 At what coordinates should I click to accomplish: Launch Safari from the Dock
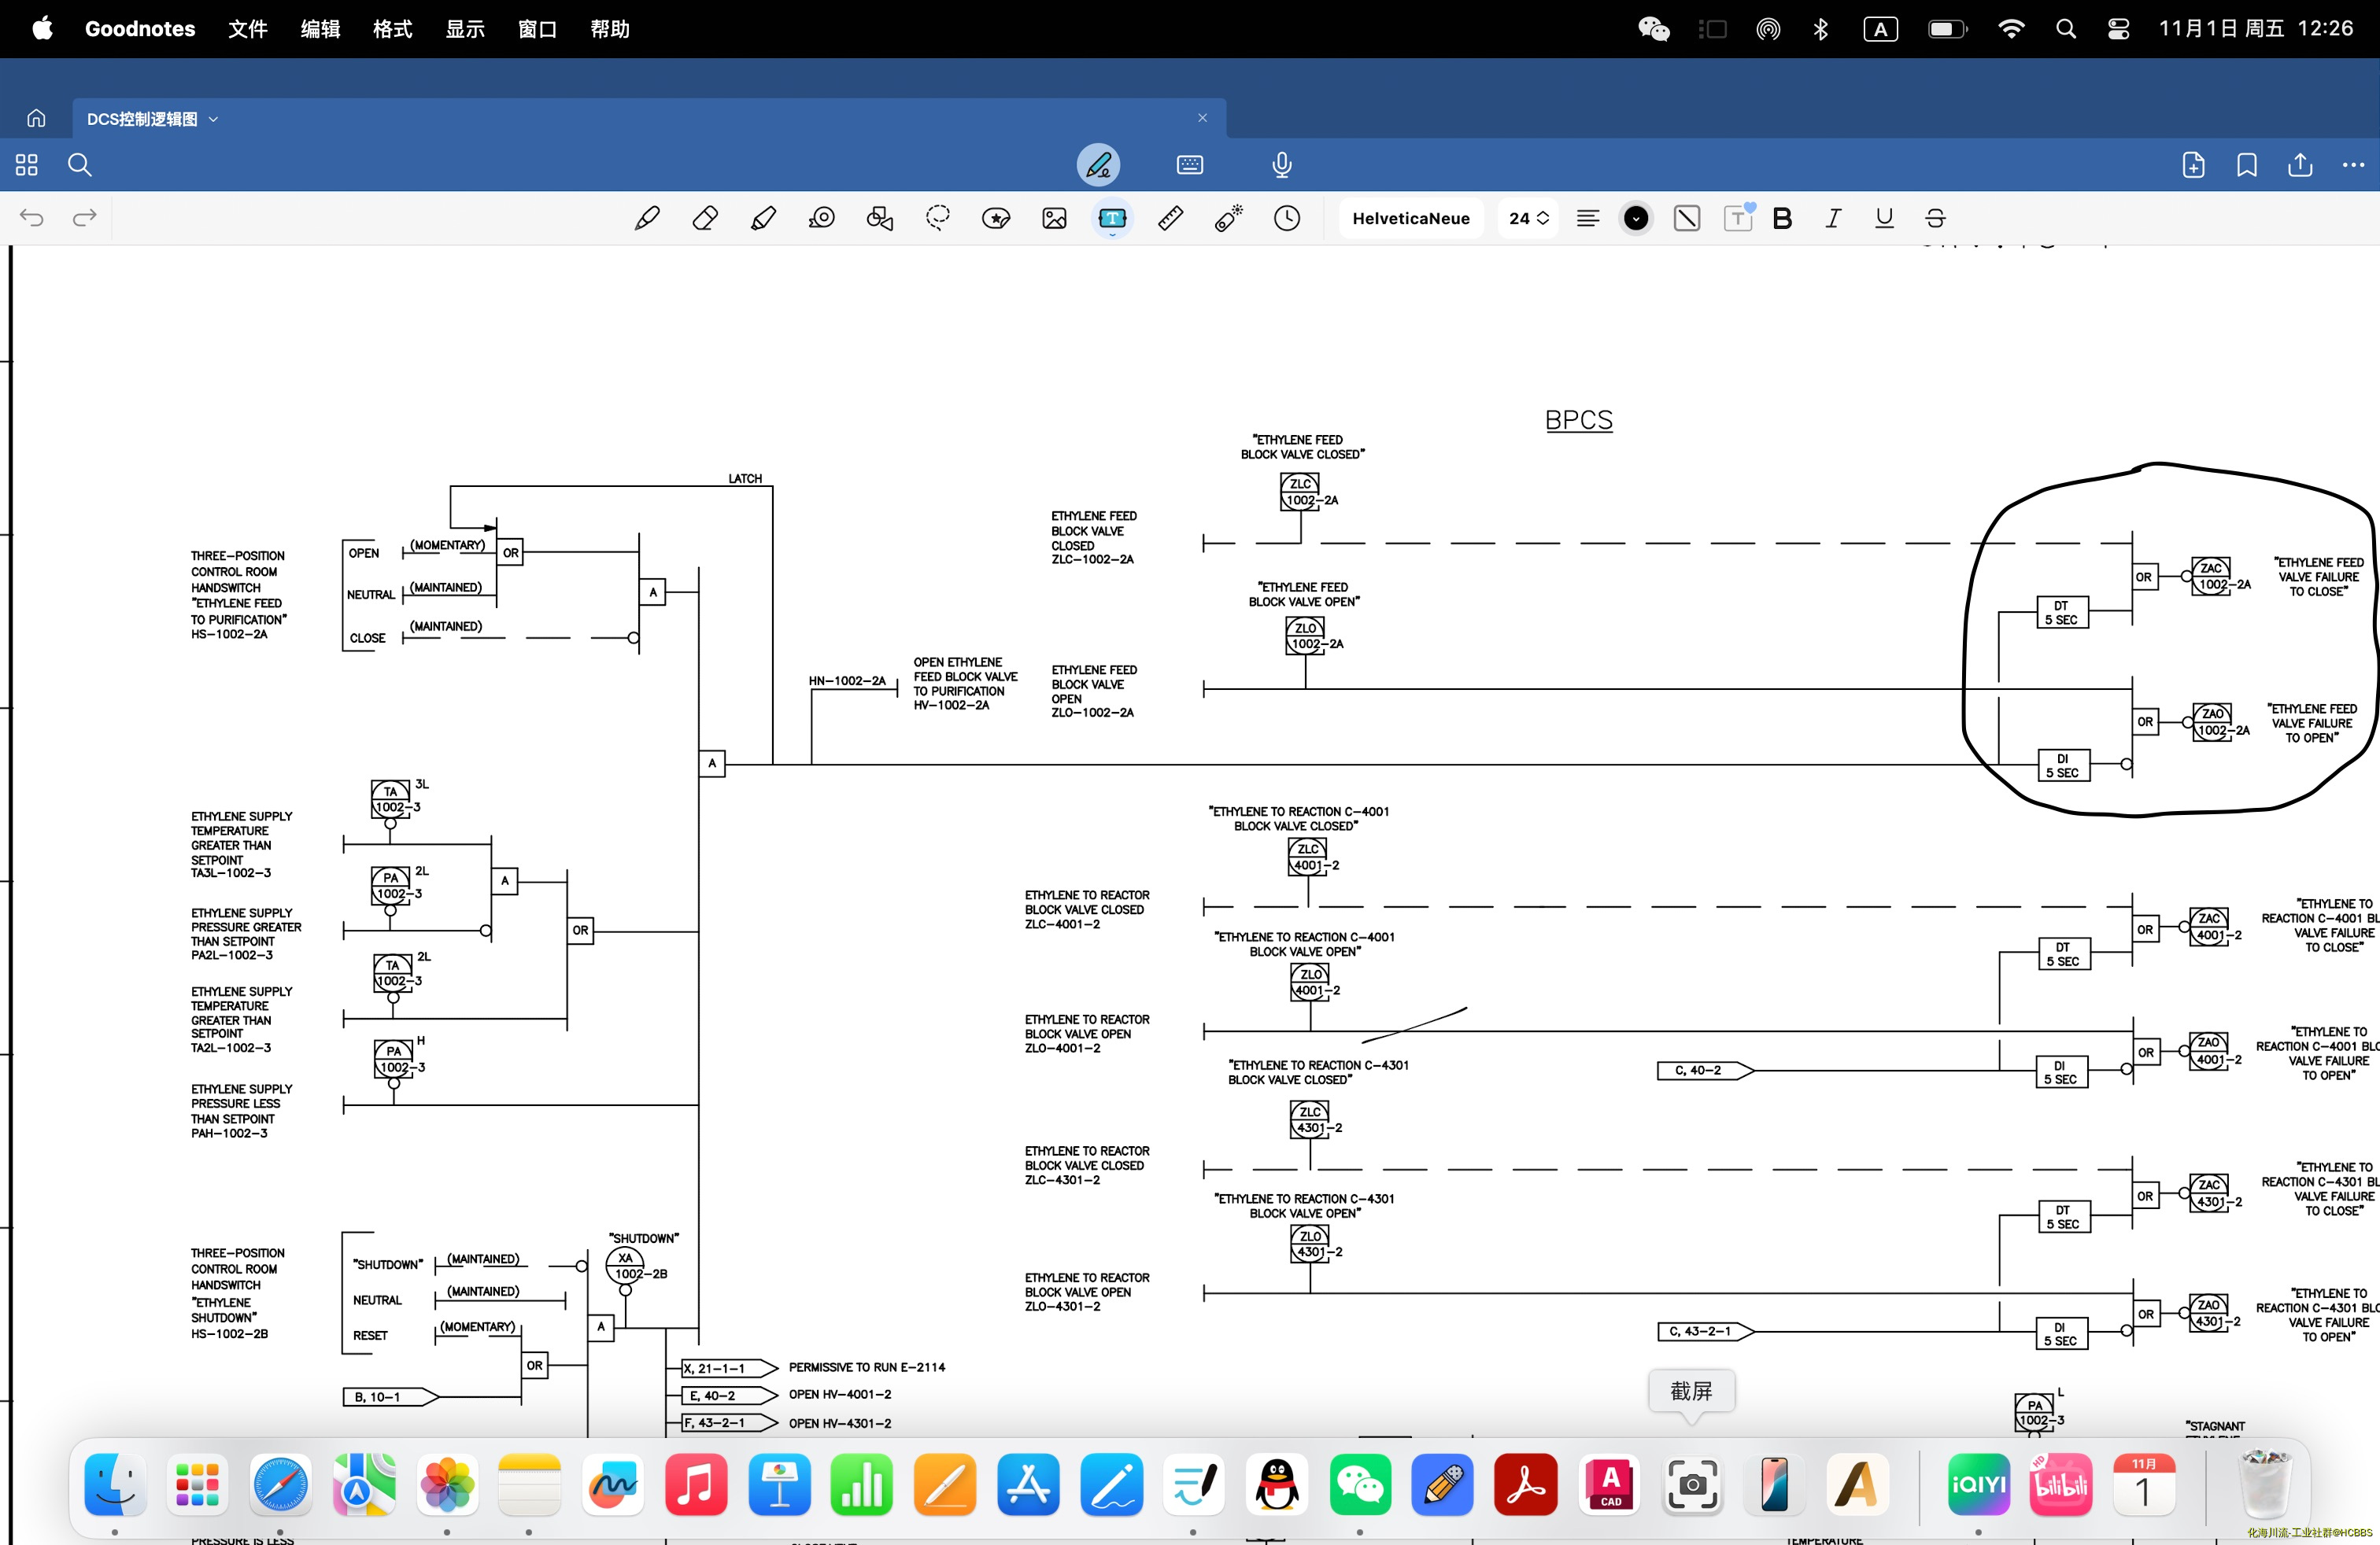click(x=280, y=1484)
